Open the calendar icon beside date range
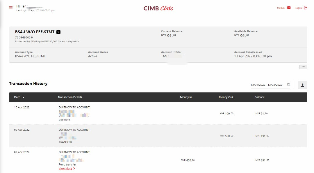The height and width of the screenshot is (173, 314). coord(288,85)
